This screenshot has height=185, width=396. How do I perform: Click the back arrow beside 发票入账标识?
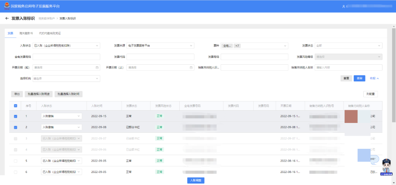click(x=7, y=18)
